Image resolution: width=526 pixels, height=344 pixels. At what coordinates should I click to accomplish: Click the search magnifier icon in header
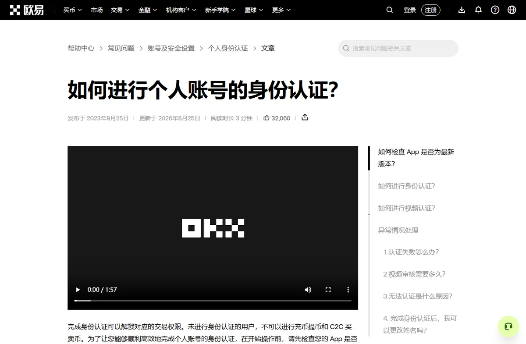[390, 10]
